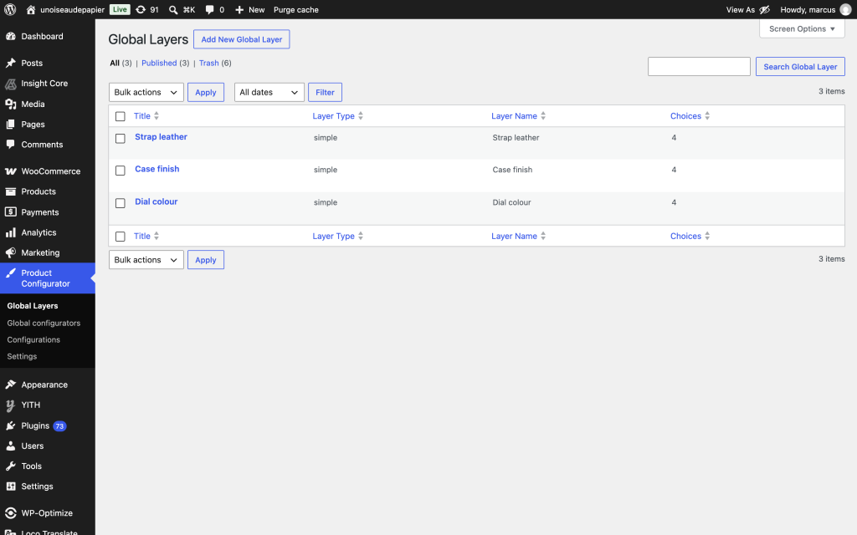Open the top Bulk actions dropdown
This screenshot has width=857, height=535.
[146, 92]
